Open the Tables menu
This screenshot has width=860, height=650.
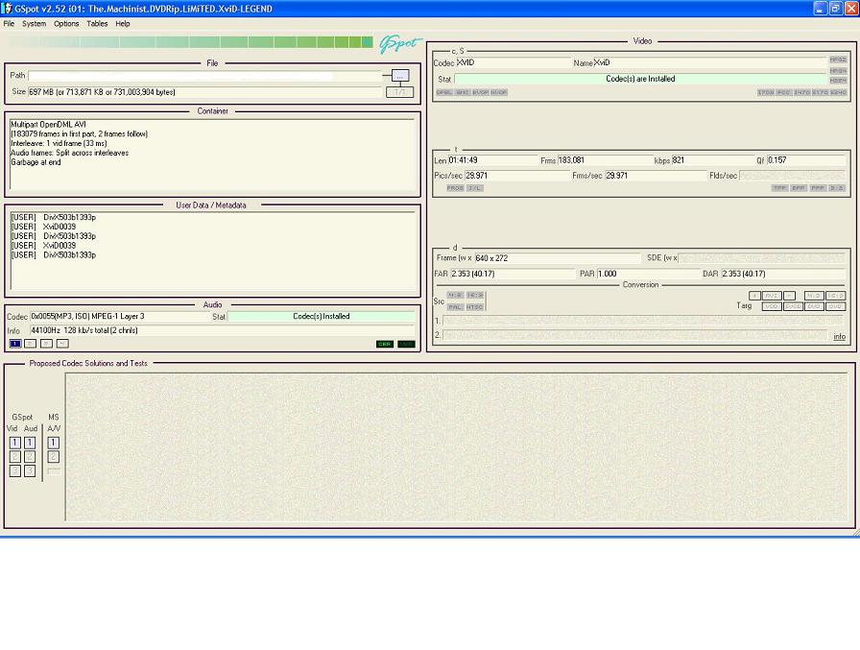97,24
